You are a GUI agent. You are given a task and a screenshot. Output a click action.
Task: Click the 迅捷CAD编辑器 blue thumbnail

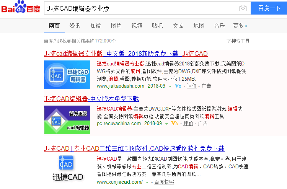pyautogui.click(x=67, y=75)
